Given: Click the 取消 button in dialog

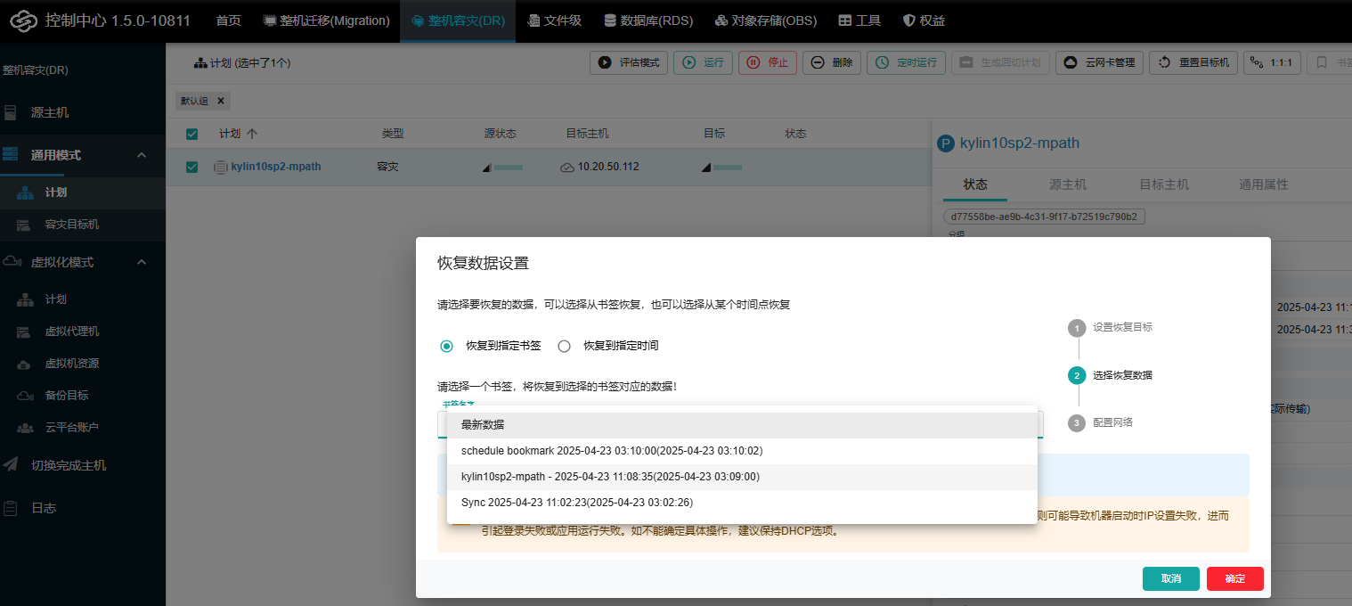Looking at the screenshot, I should pos(1170,578).
